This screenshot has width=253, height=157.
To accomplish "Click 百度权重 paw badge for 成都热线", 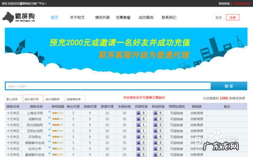I will [x=141, y=119].
